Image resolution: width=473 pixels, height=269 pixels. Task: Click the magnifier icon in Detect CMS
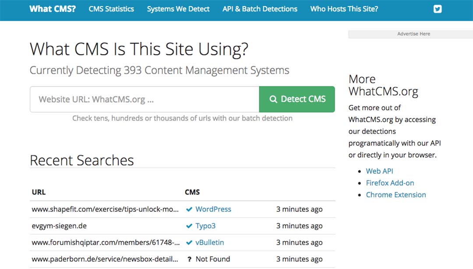coord(273,100)
